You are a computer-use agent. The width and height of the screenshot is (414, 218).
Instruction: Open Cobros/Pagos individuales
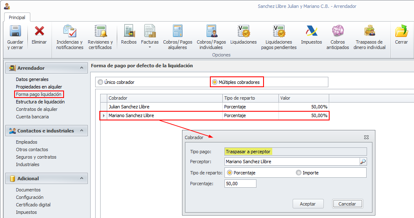point(211,37)
